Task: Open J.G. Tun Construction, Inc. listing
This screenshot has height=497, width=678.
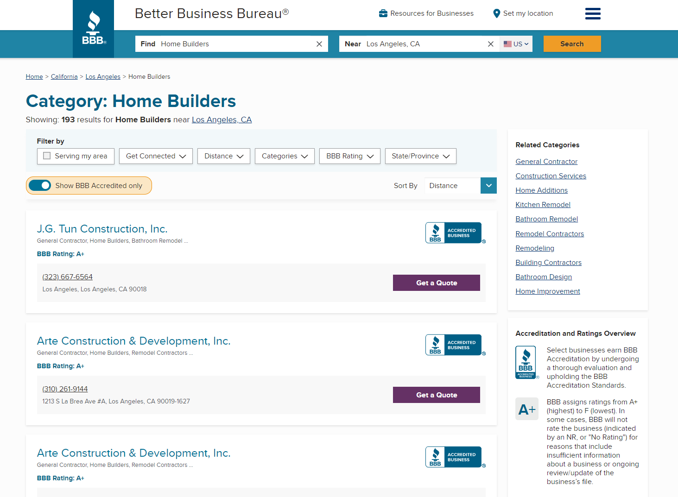Action: tap(102, 229)
